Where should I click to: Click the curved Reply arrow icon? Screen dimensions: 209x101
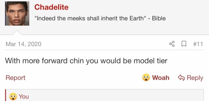tap(181, 78)
